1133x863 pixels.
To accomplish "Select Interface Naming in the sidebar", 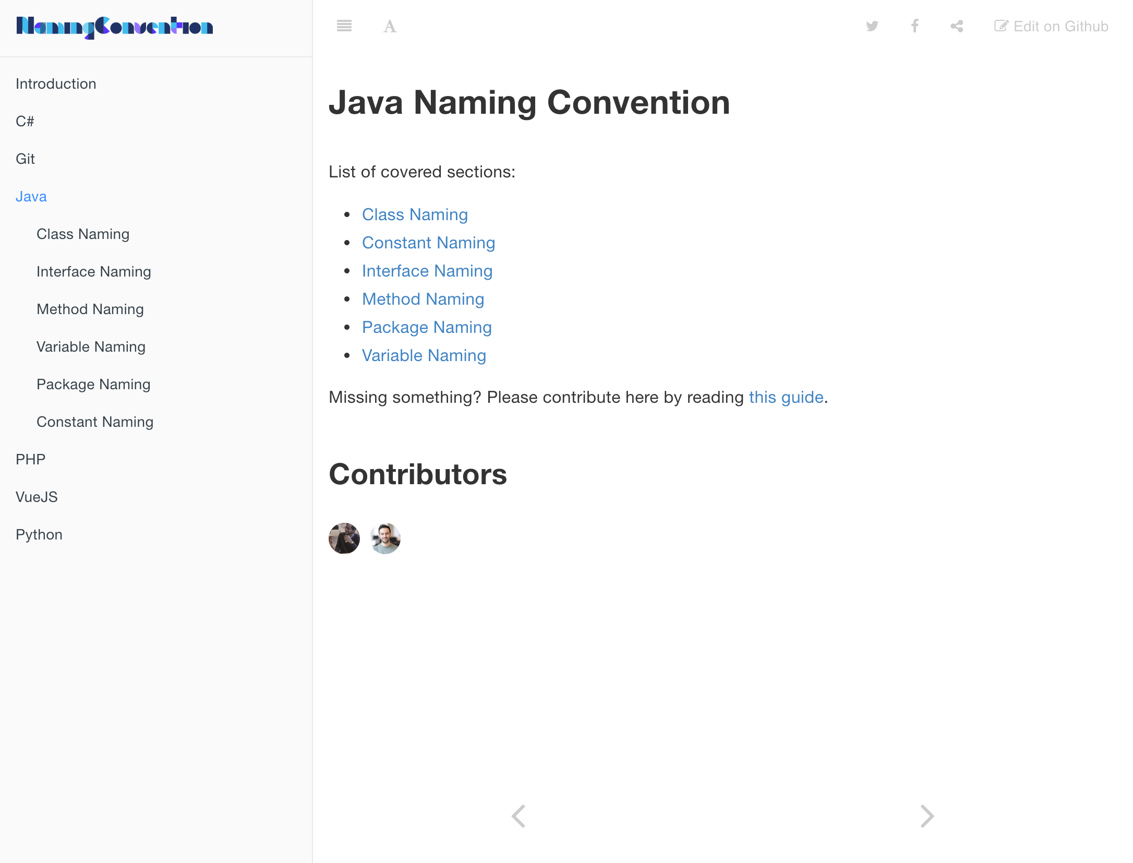I will pos(94,271).
